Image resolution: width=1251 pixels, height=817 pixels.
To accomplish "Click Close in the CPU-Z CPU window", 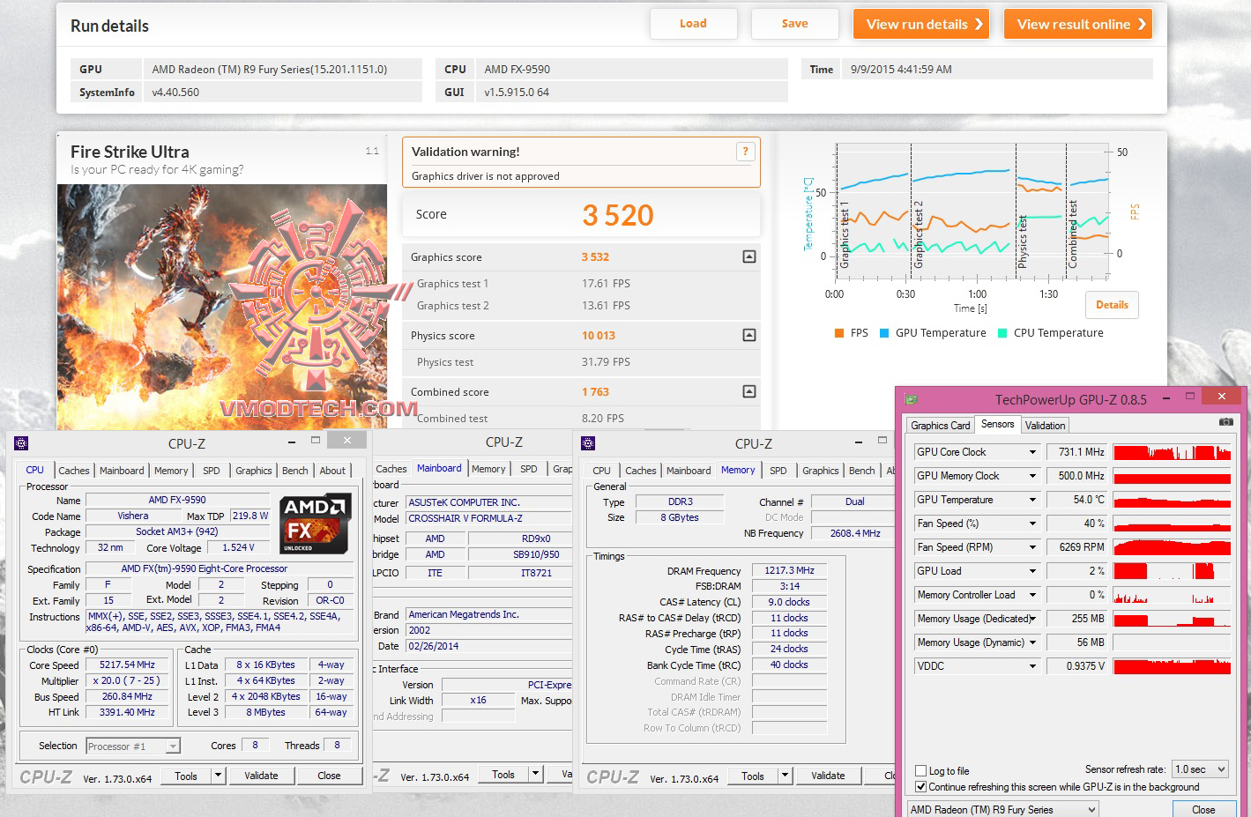I will pos(329,776).
